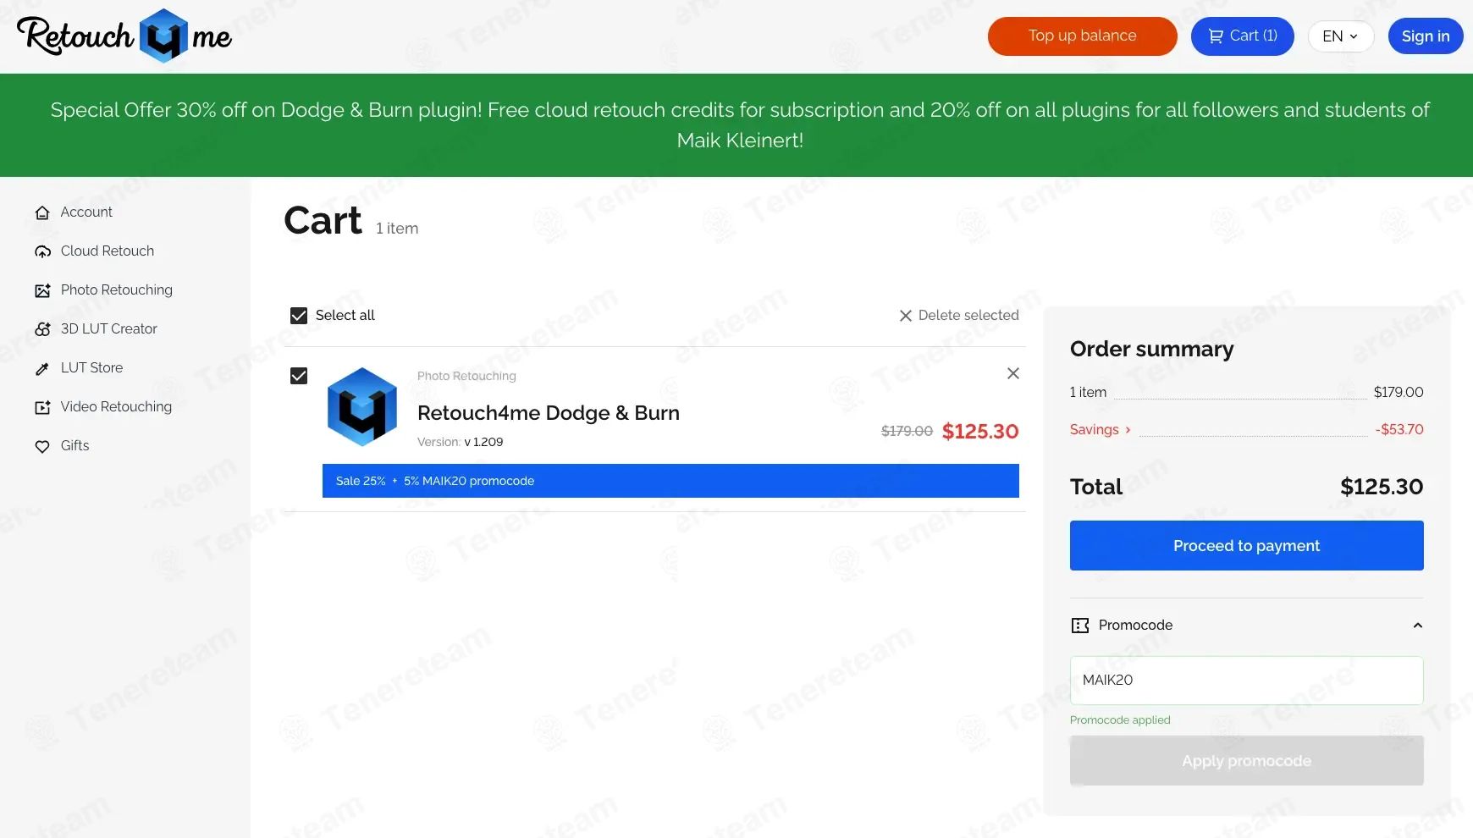Click Top up balance button

1083,36
